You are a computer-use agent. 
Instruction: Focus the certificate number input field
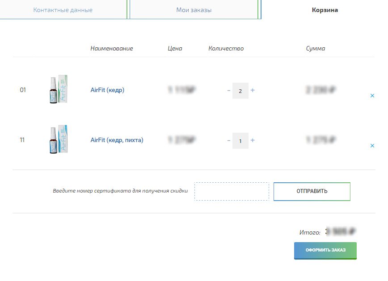coord(232,192)
